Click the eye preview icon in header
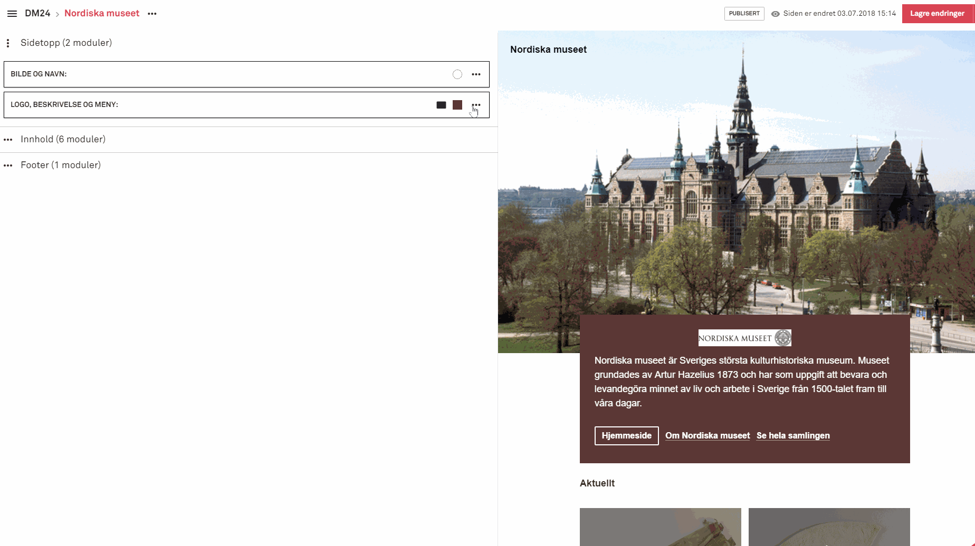Screen dimensions: 975x546 point(775,14)
